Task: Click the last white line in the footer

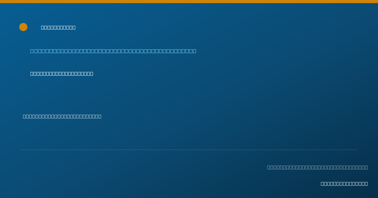Action: (344, 184)
